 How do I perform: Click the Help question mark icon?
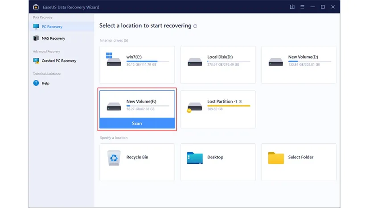click(x=36, y=83)
